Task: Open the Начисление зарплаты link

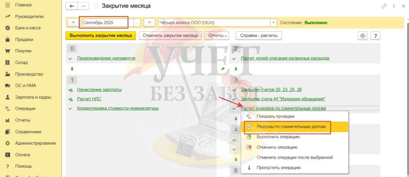Action: [x=99, y=90]
